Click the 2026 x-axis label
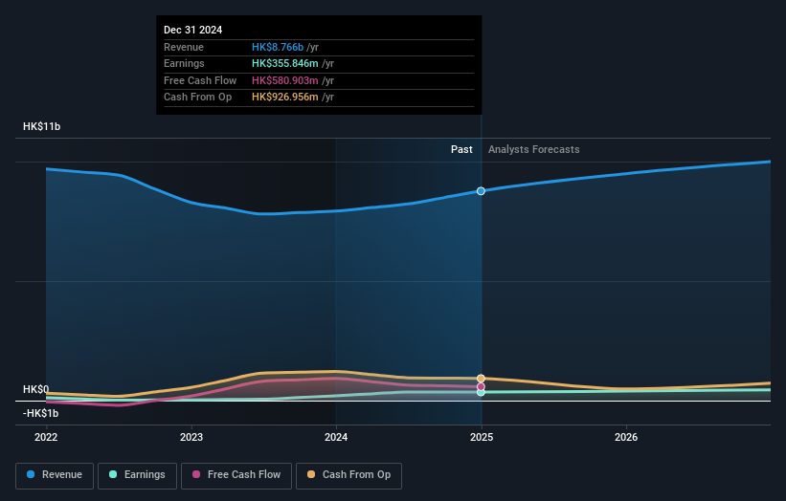786x501 pixels. click(x=626, y=437)
